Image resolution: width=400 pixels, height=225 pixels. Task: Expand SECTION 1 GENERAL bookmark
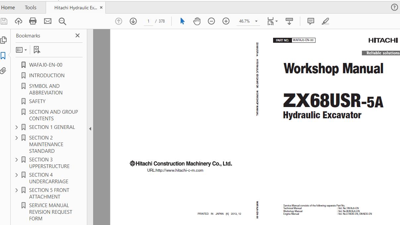click(17, 127)
